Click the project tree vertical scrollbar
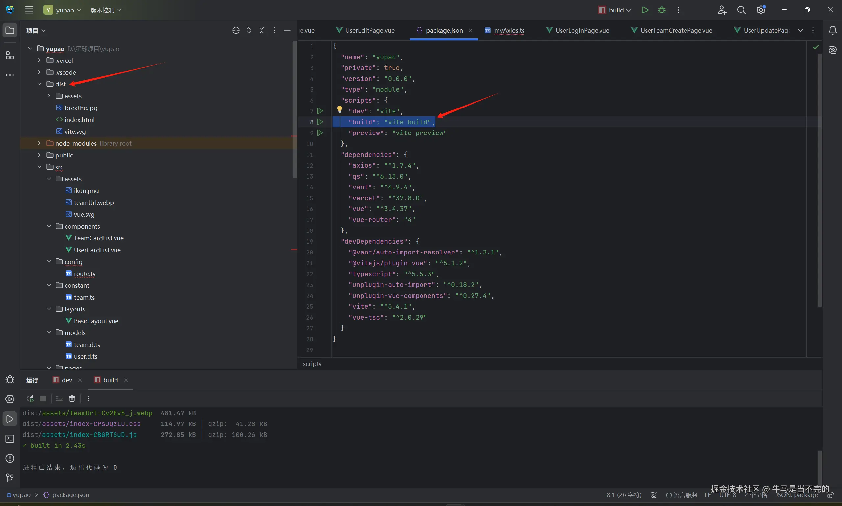The width and height of the screenshot is (842, 506). 295,109
